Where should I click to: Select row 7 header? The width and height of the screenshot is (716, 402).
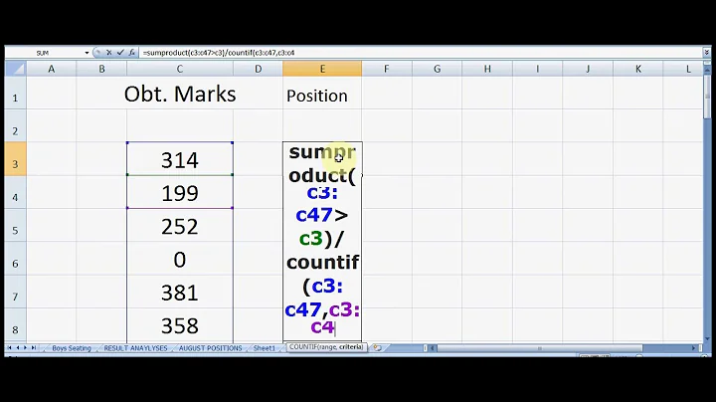coord(16,292)
